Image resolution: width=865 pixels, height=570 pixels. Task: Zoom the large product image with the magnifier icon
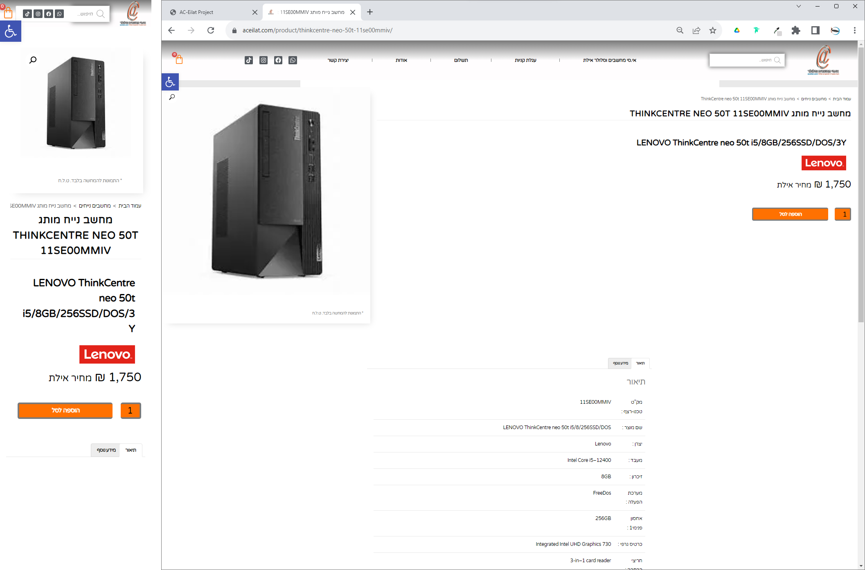[x=172, y=97]
